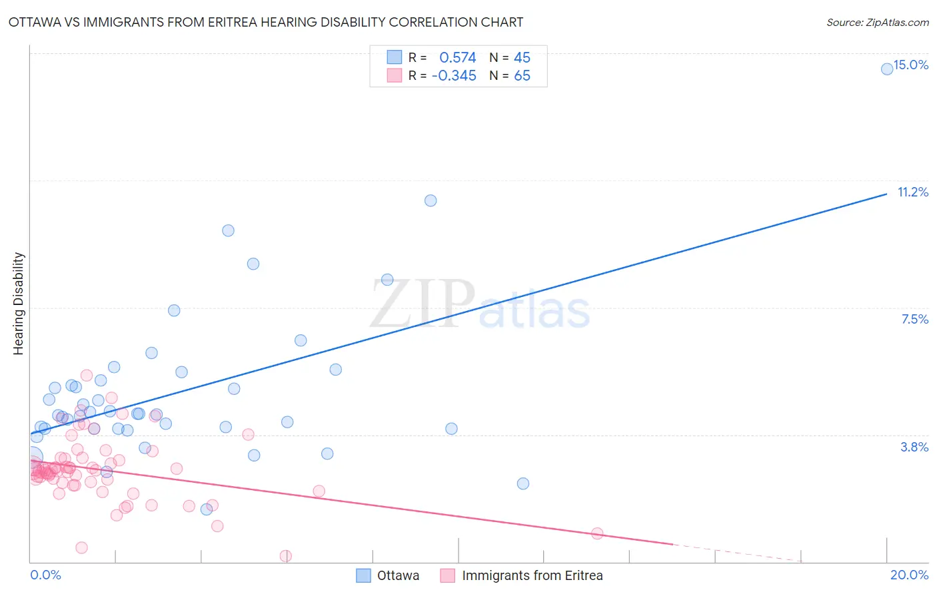Screen dimensions: 937x594
Task: Click the blue swatch beside R = 0.574
Action: 395,57
